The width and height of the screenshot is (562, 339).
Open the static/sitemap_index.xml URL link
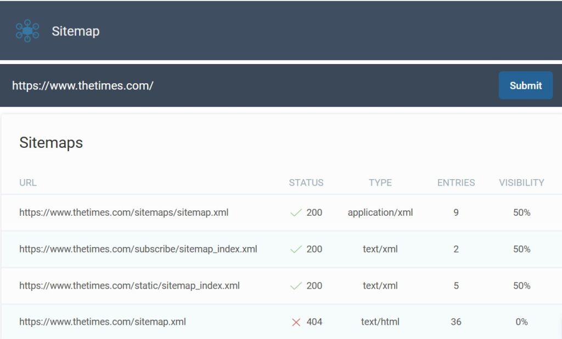tap(129, 286)
